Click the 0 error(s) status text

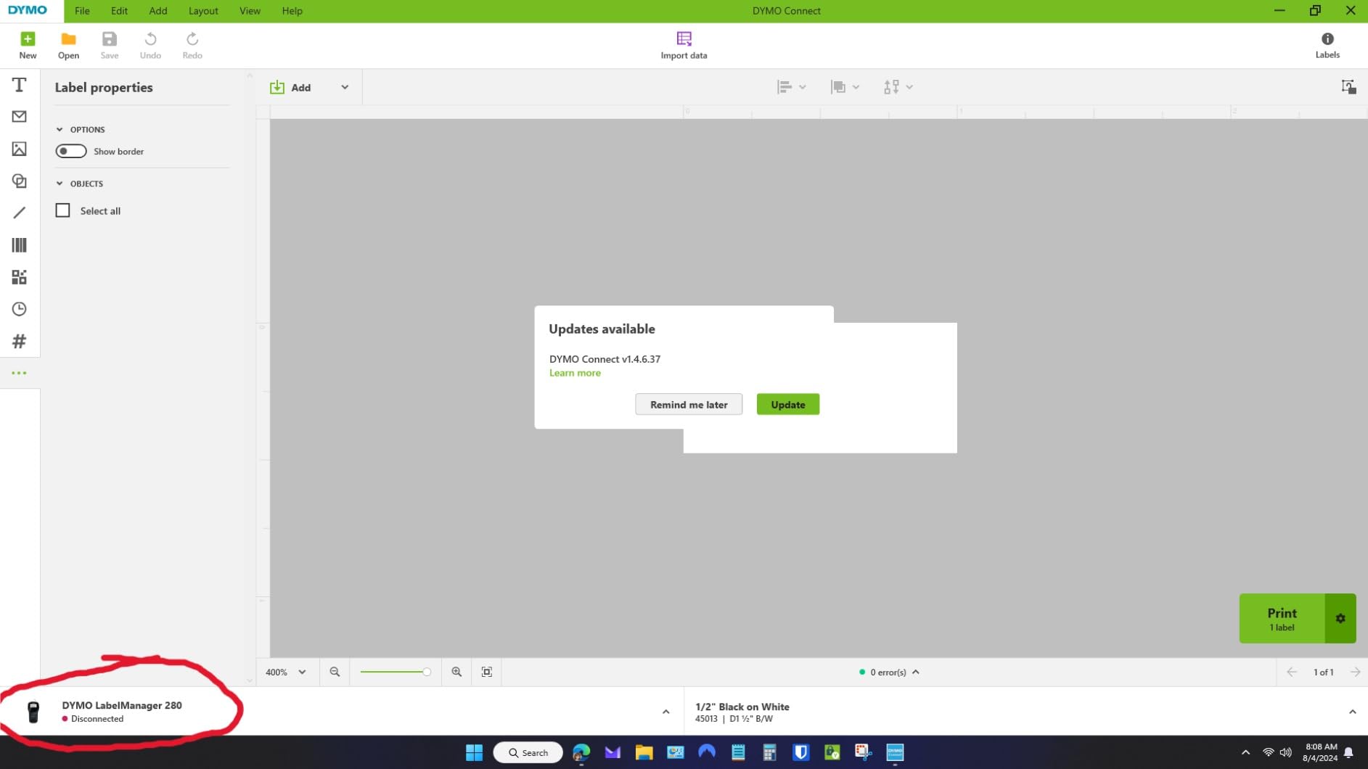coord(888,672)
